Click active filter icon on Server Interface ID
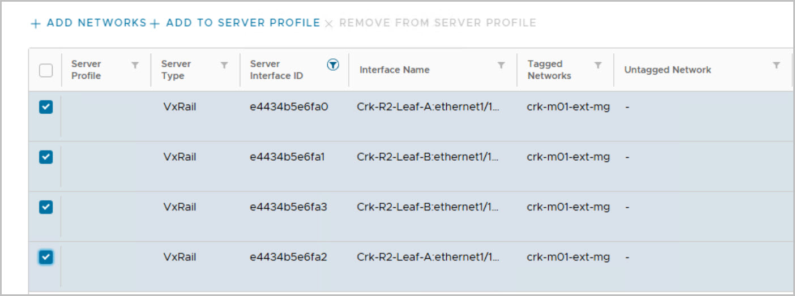Image resolution: width=795 pixels, height=296 pixels. coord(333,65)
